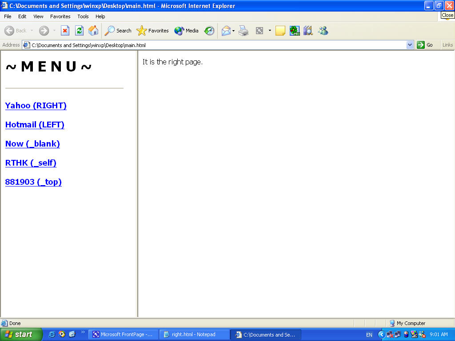This screenshot has width=455, height=341.
Task: Open the Help menu
Action: click(100, 16)
